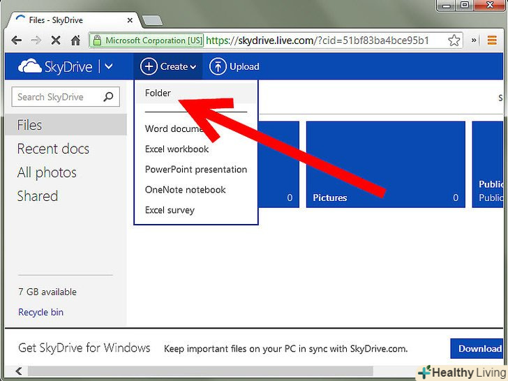
Task: Go to the browser home page
Action: pos(75,40)
